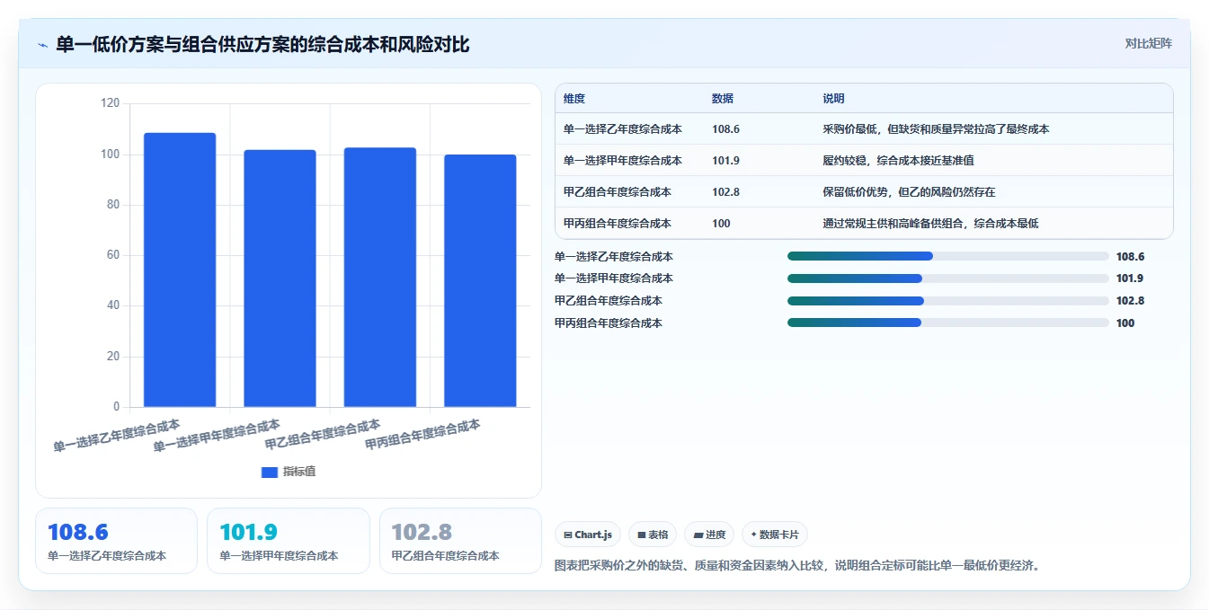Click progress bar for 甲乙组合年度综合成本
The width and height of the screenshot is (1209, 610).
(948, 301)
